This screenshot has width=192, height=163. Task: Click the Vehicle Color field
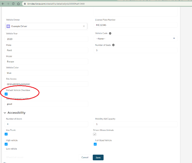point(47,73)
